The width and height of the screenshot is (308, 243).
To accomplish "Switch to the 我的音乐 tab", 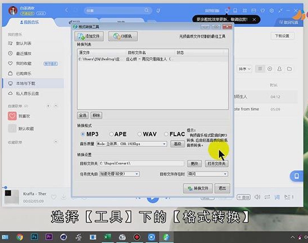I will [29, 22].
